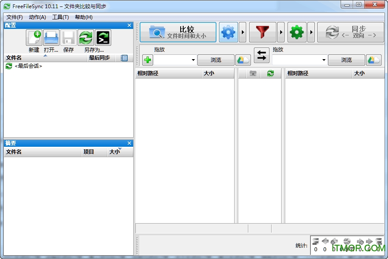
Task: Click the left 浏览 browse button
Action: click(x=216, y=60)
